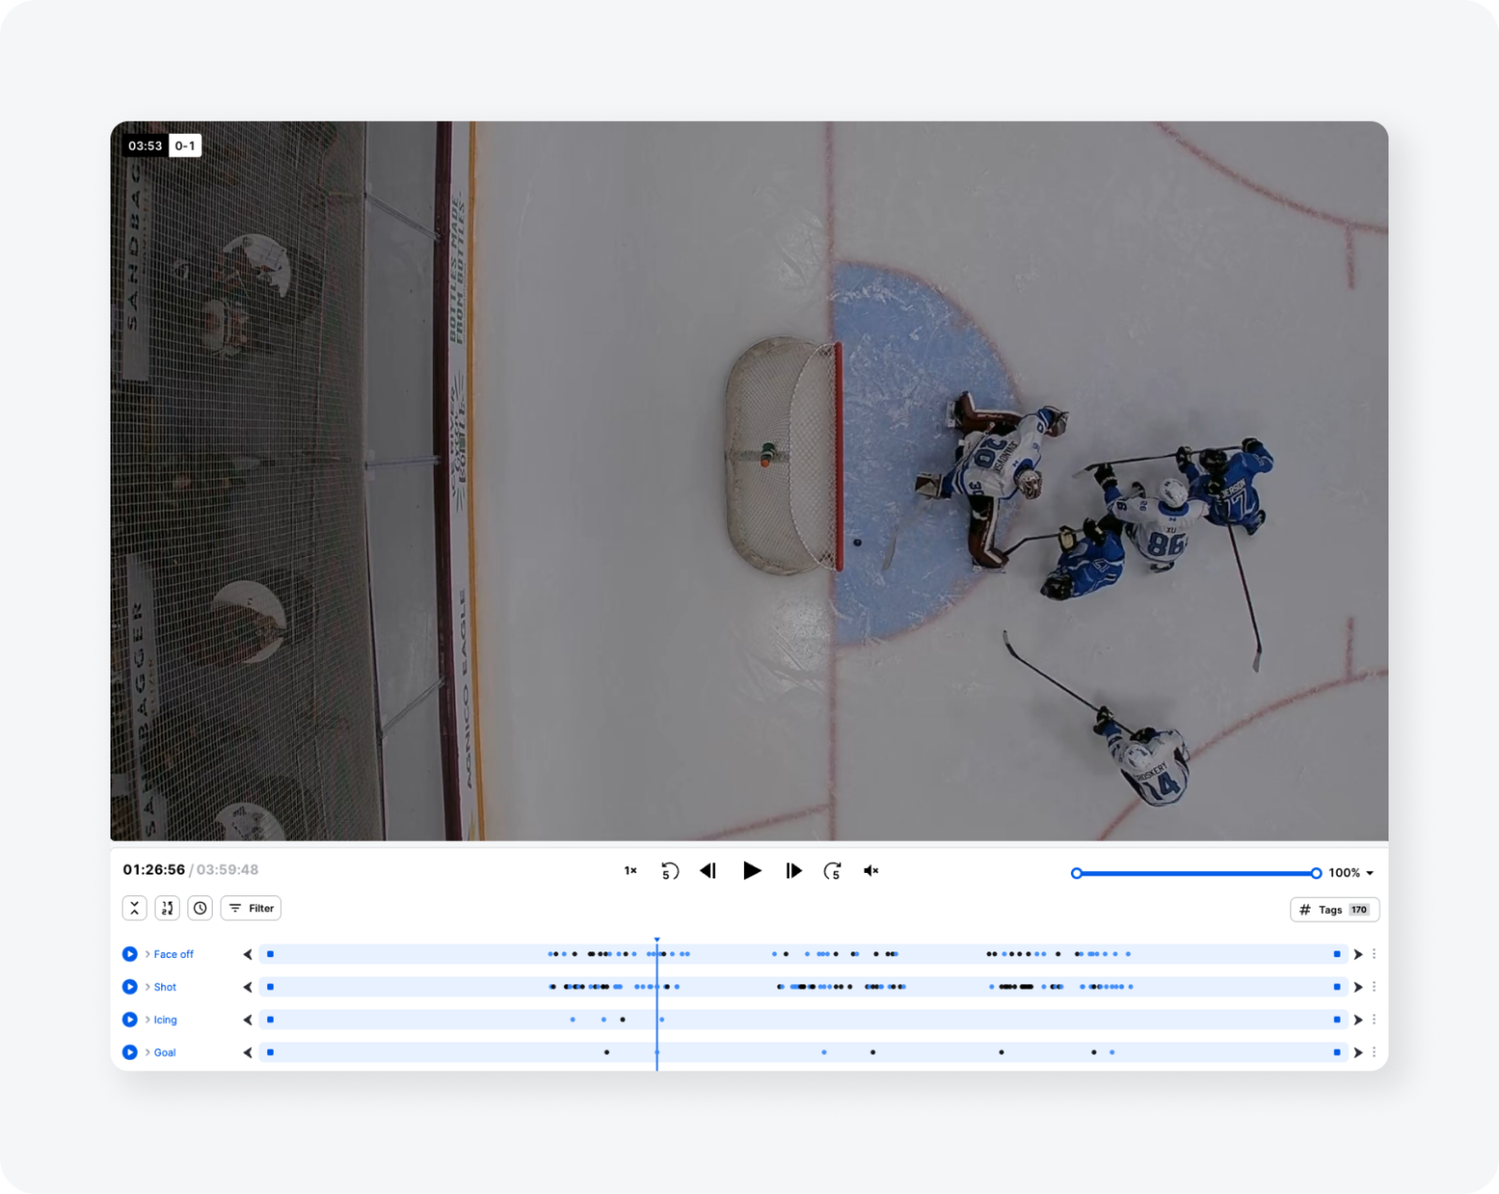Collapse all timeline rows icon

[135, 908]
